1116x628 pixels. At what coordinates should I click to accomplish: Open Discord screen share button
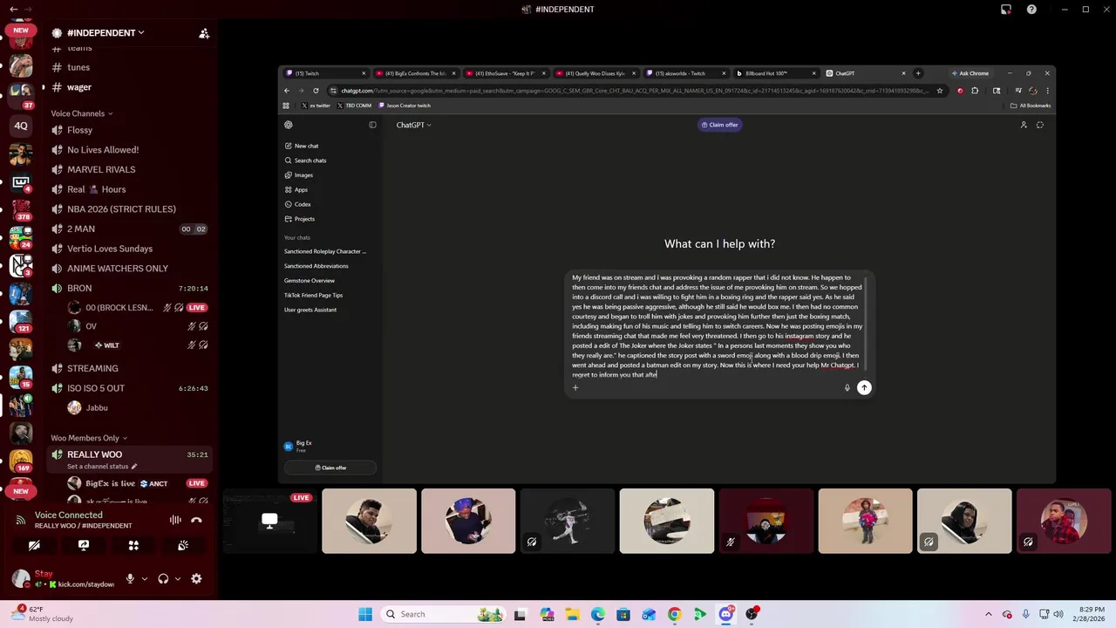tap(84, 545)
